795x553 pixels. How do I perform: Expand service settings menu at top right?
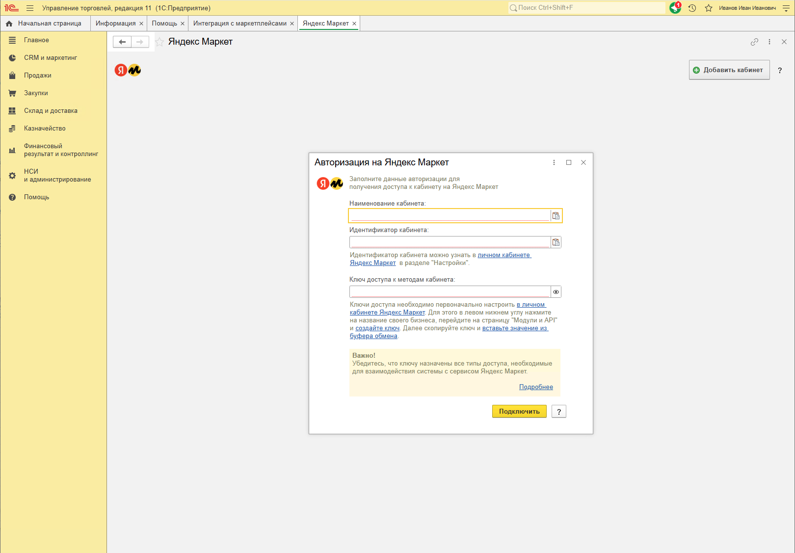786,8
